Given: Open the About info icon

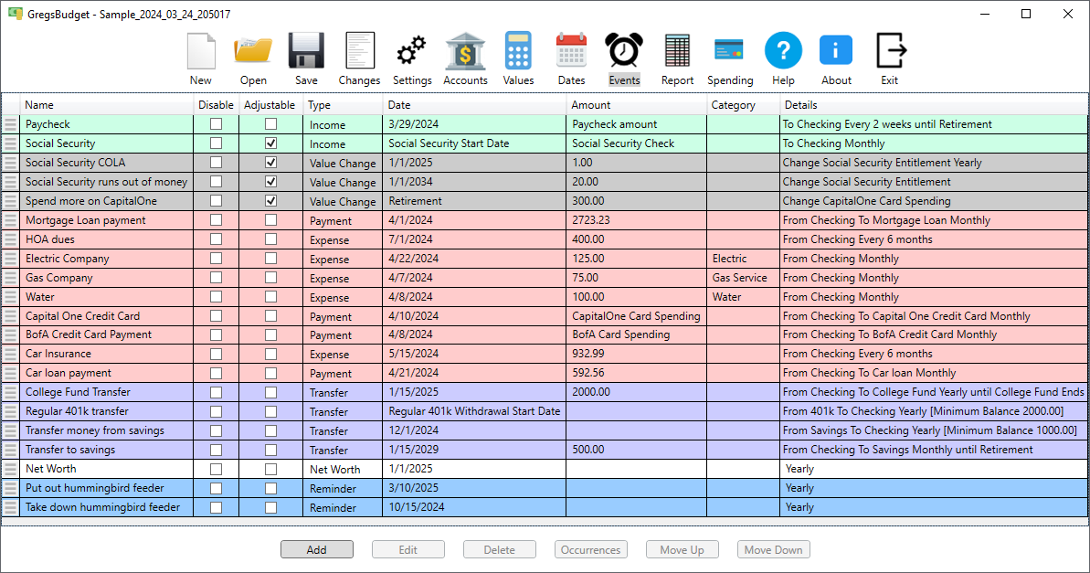Looking at the screenshot, I should (x=836, y=51).
